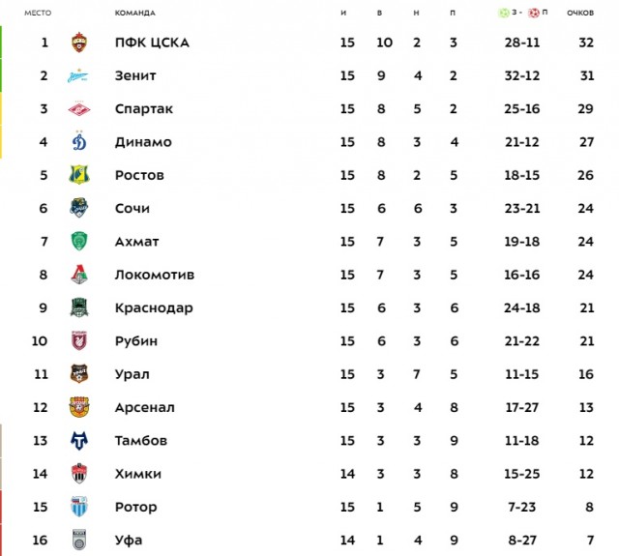Screen dimensions: 619x556
Task: Click the Уфа grey crest
Action: point(79,540)
